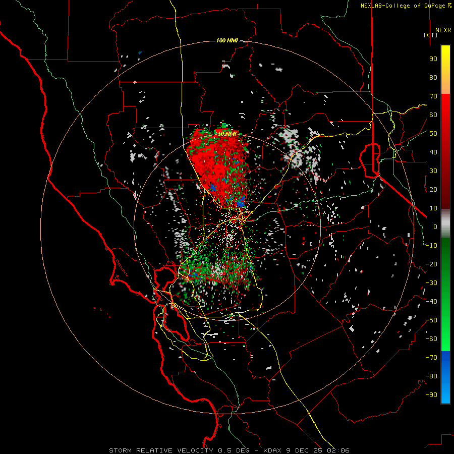Click the positive 30 scale label
This screenshot has width=454, height=454.
point(433,171)
